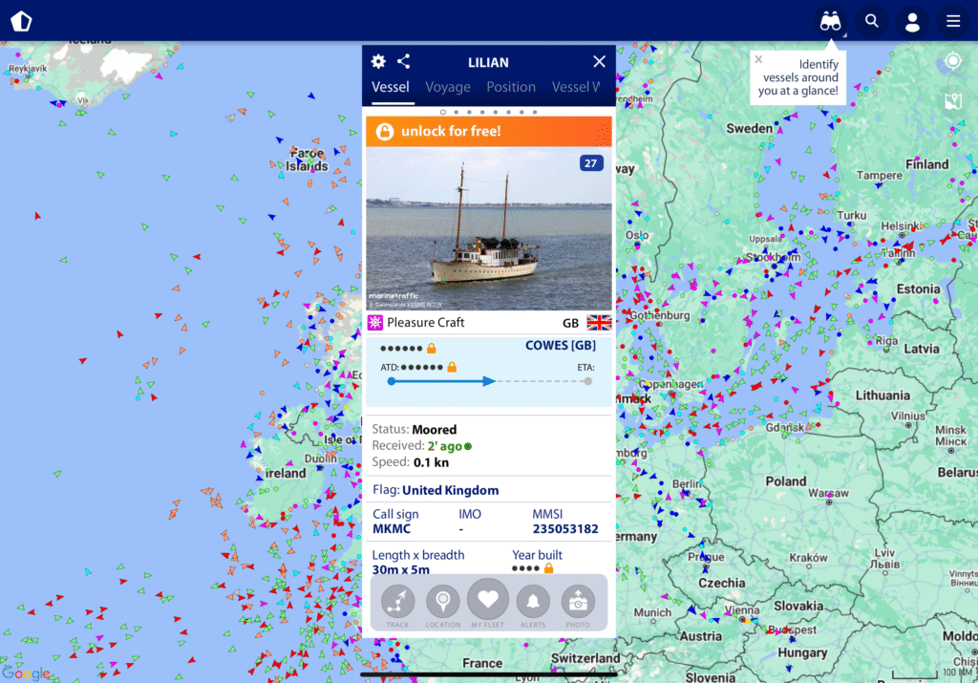Open the binoculars nearby vessels tool
This screenshot has height=683, width=978.
pyautogui.click(x=830, y=21)
